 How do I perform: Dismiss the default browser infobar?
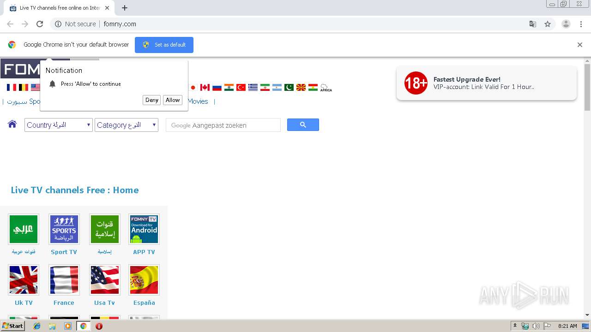[x=580, y=45]
